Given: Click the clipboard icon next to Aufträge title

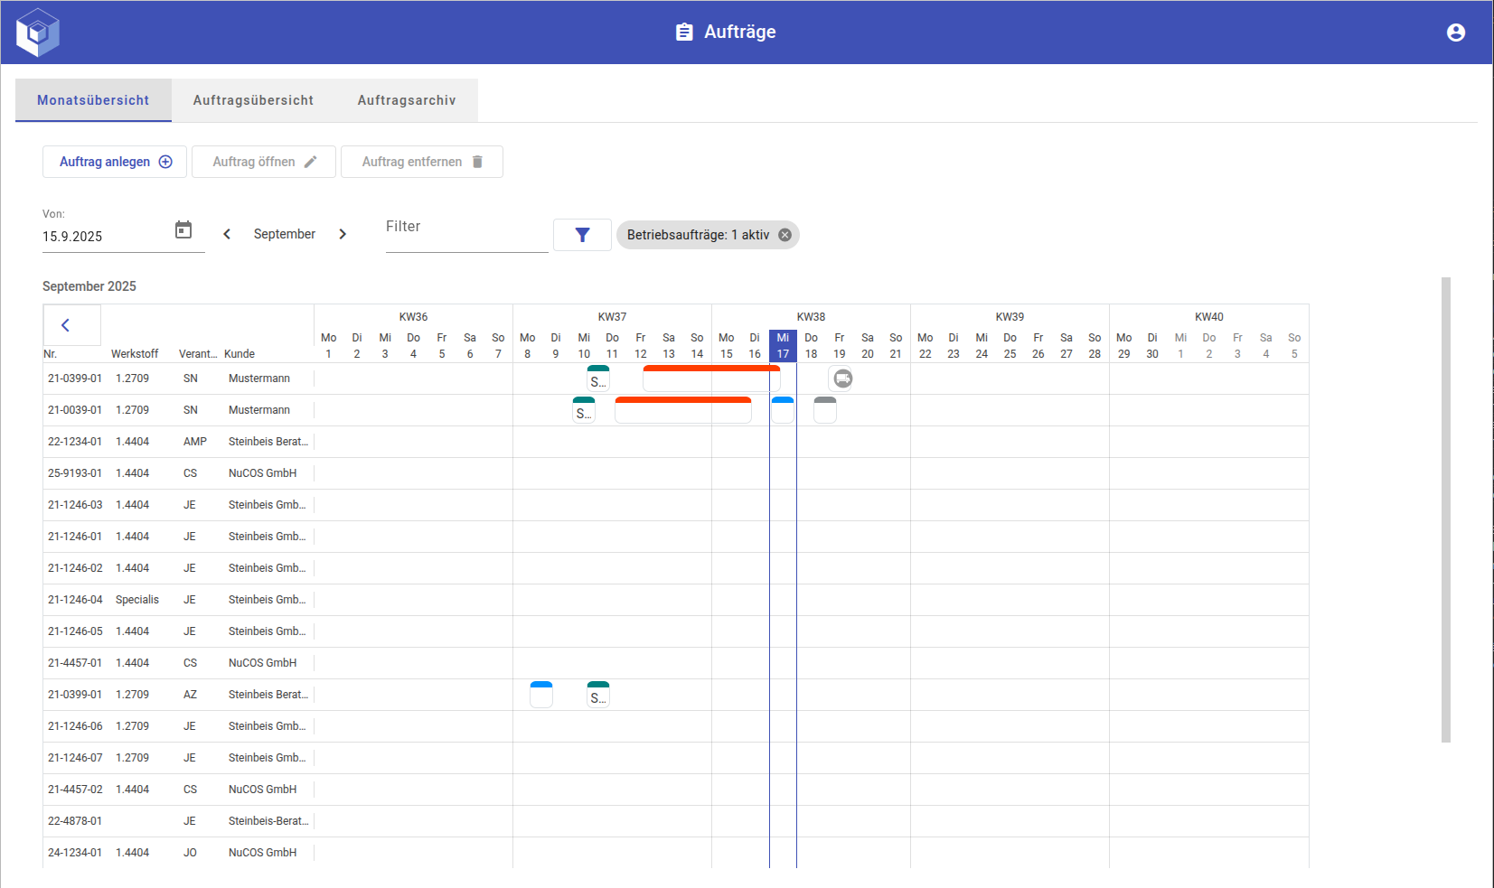Looking at the screenshot, I should [x=684, y=32].
